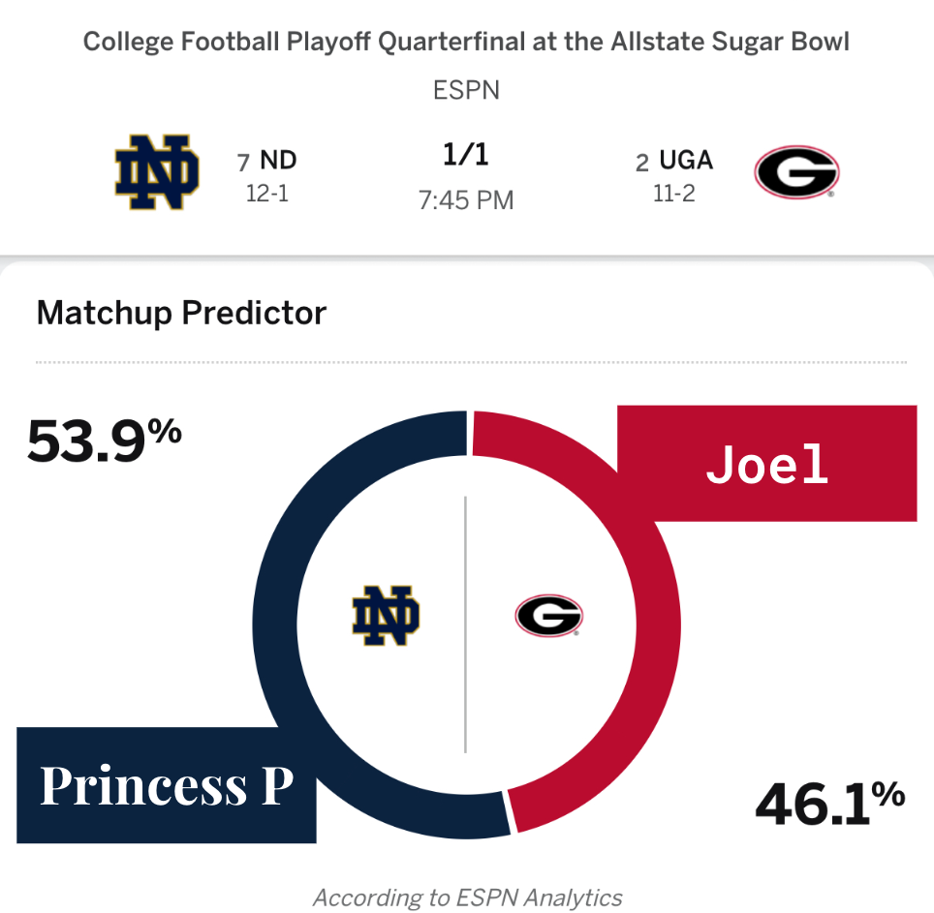
Task: Click the Notre Dame logo in the header
Action: pyautogui.click(x=157, y=174)
